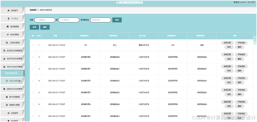Click the icon beside 咨询者管理
The image size is (257, 122).
pyautogui.click(x=7, y=26)
